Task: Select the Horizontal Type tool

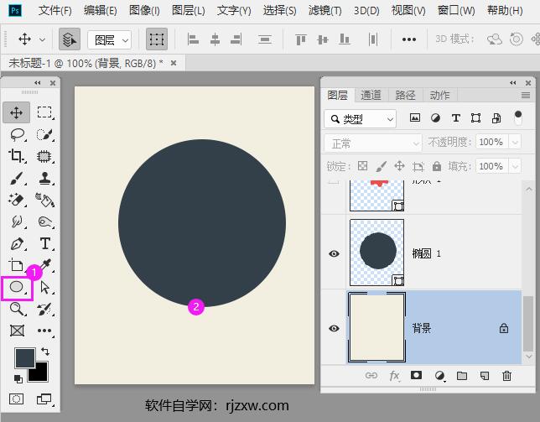Action: tap(44, 243)
